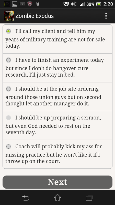The image size is (115, 205).
Task: Select the military training radio button
Action: pos(8,31)
